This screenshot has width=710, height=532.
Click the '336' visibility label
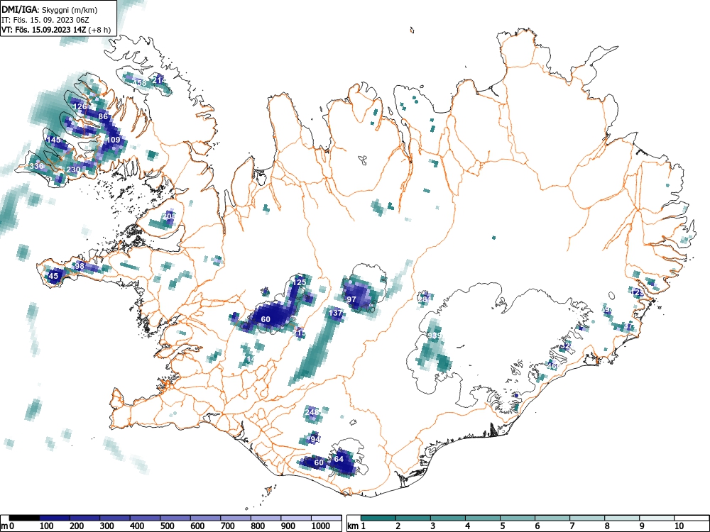pyautogui.click(x=36, y=166)
